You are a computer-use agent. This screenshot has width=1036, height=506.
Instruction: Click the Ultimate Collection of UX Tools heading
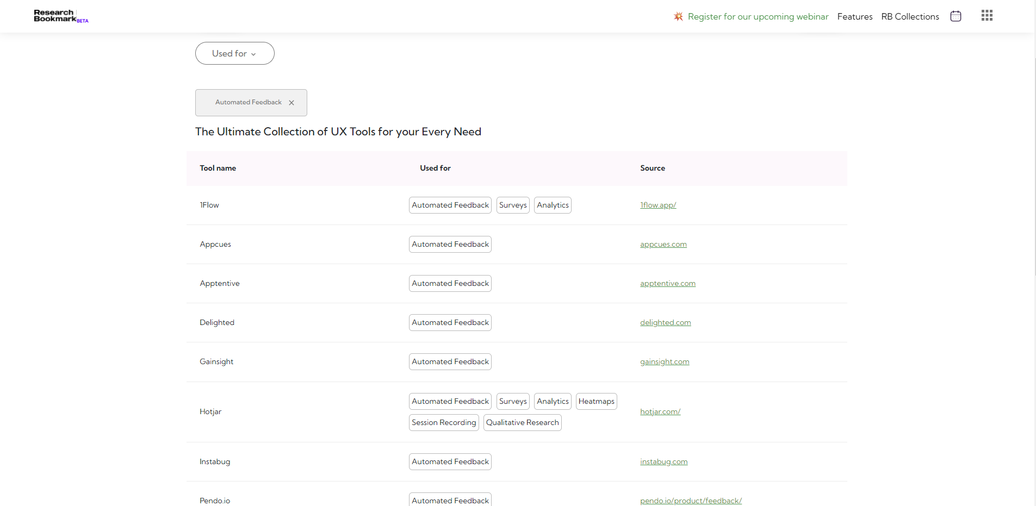coord(338,132)
